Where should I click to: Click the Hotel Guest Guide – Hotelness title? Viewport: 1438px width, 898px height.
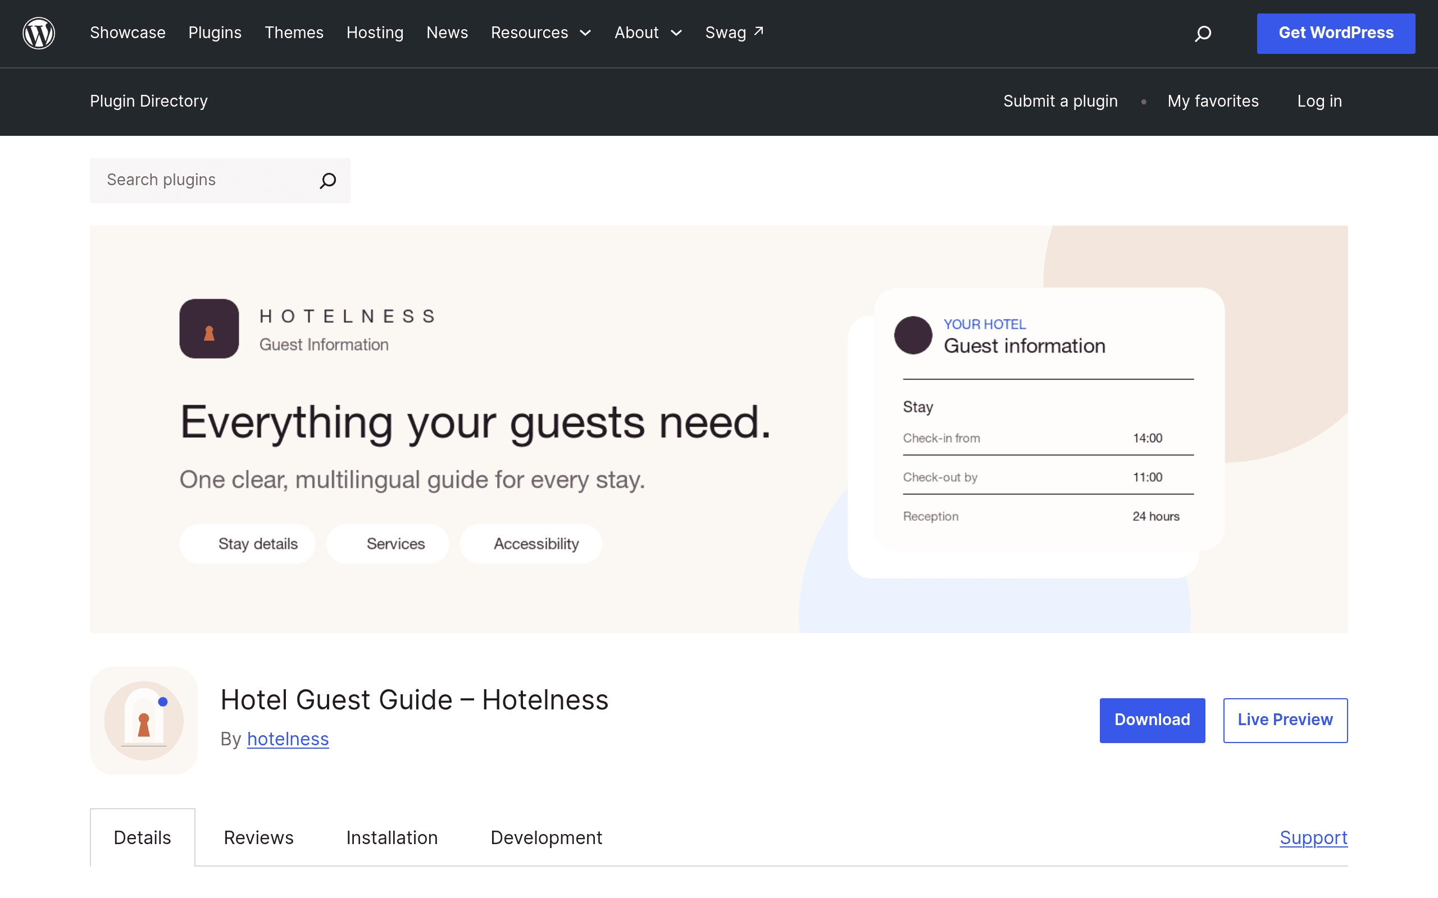coord(414,700)
